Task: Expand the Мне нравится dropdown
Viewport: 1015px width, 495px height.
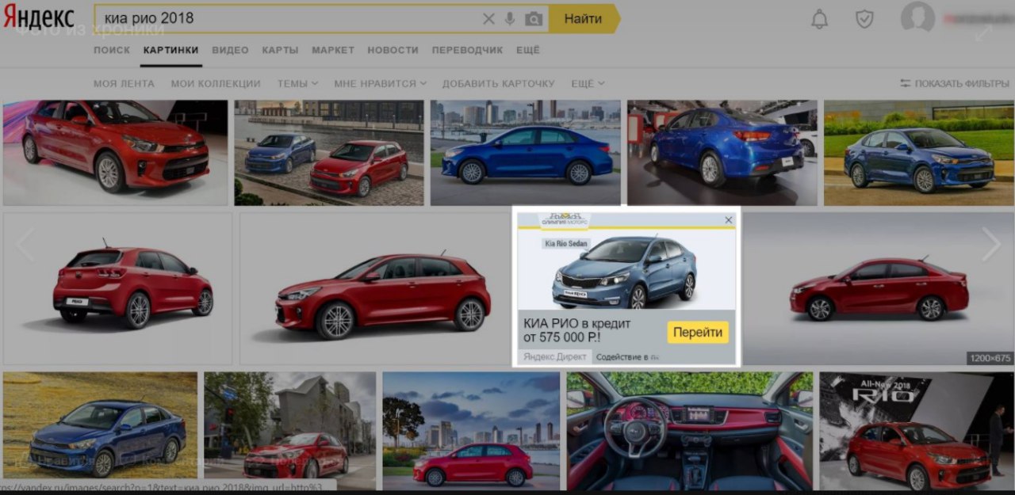Action: pyautogui.click(x=380, y=83)
